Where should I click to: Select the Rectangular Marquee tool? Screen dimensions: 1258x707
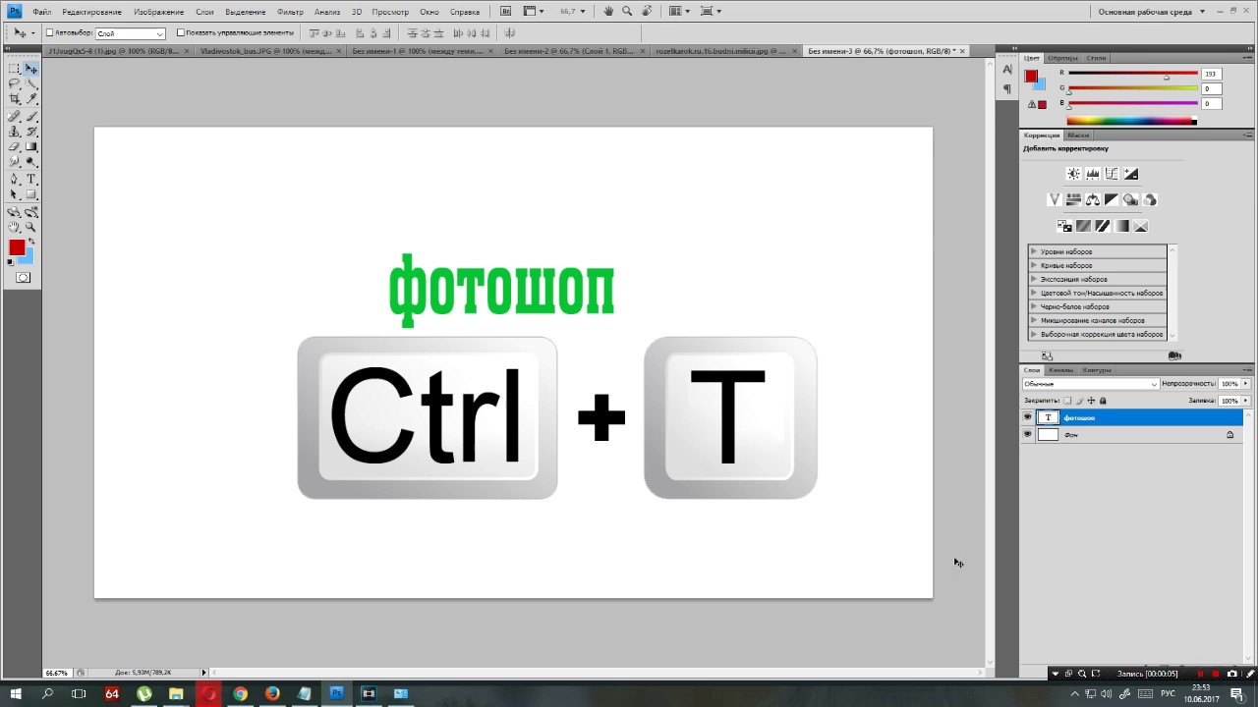pyautogui.click(x=15, y=69)
